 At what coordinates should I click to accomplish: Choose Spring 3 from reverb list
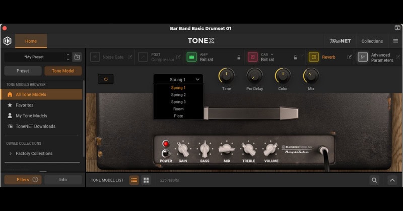(x=178, y=102)
